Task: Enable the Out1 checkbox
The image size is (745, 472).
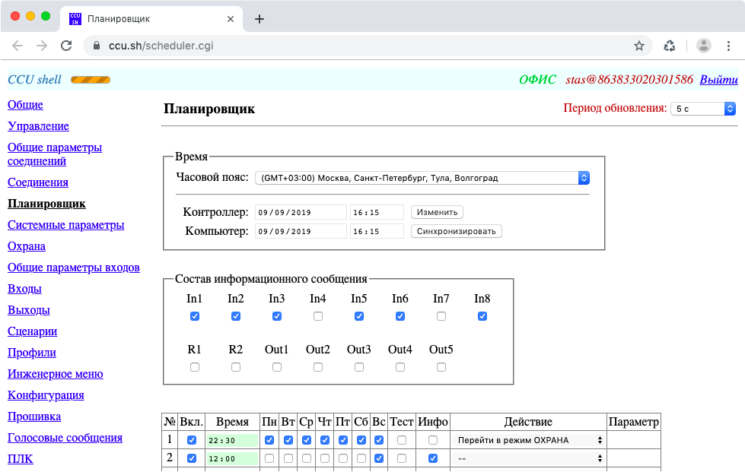Action: (x=276, y=366)
